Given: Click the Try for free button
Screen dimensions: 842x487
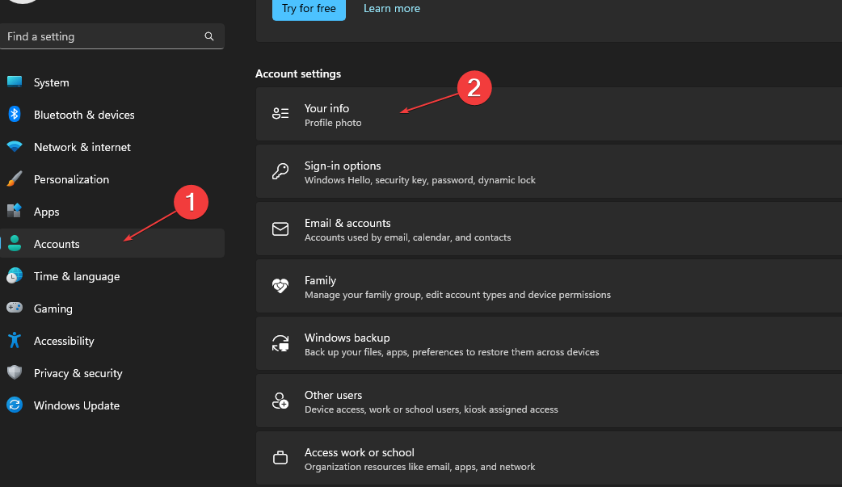Looking at the screenshot, I should (309, 8).
